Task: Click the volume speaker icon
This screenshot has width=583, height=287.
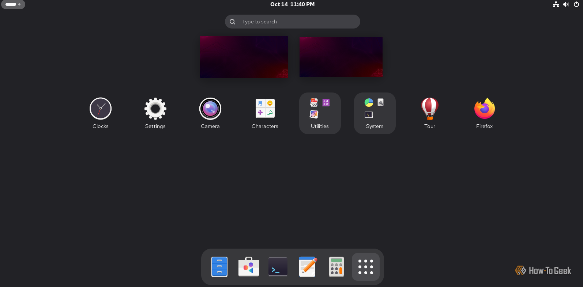Action: (566, 4)
